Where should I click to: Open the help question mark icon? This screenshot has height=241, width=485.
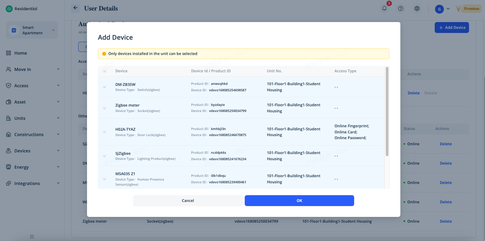[401, 9]
